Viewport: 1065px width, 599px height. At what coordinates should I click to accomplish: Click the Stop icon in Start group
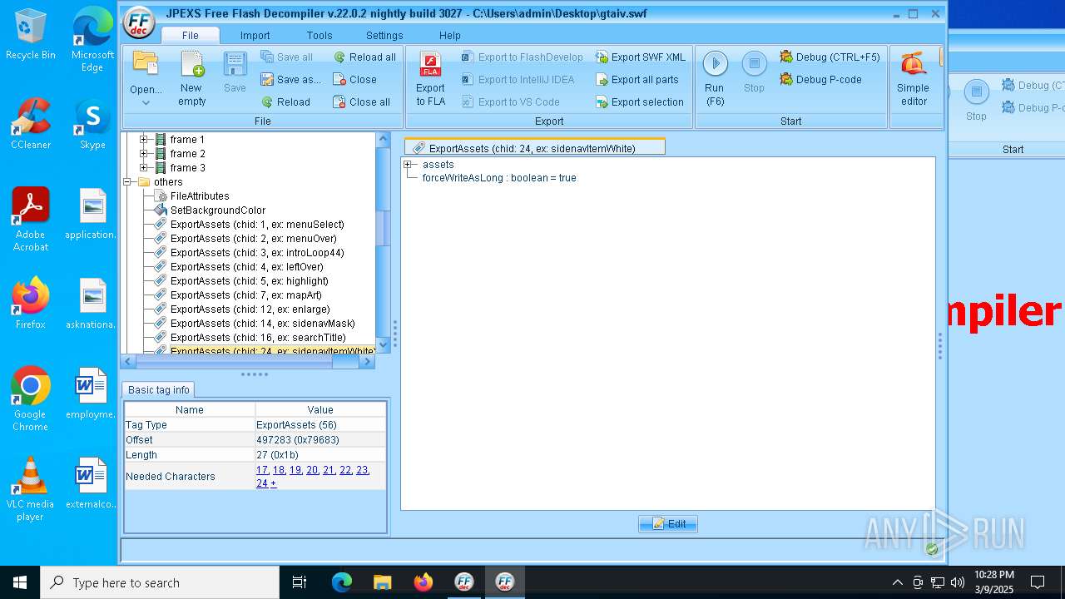pos(754,64)
